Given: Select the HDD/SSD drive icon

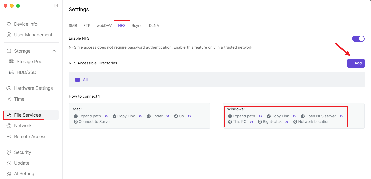Looking at the screenshot, I should pyautogui.click(x=11, y=72).
